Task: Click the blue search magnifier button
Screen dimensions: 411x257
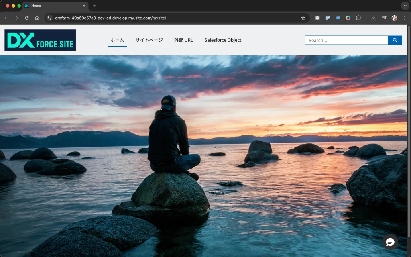Action: [395, 40]
